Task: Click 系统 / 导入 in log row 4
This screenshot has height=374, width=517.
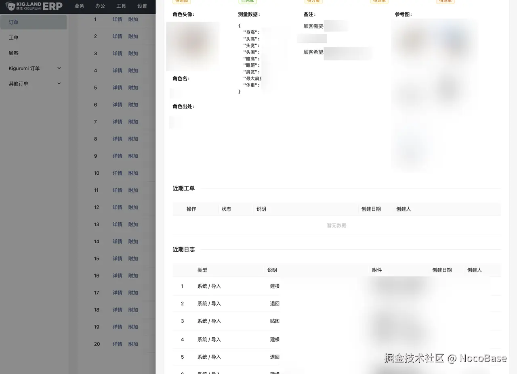Action: pos(209,339)
